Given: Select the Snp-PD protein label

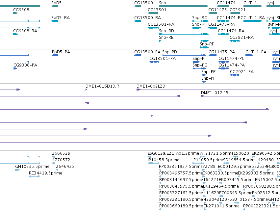Looking at the screenshot, I should pos(169,52).
